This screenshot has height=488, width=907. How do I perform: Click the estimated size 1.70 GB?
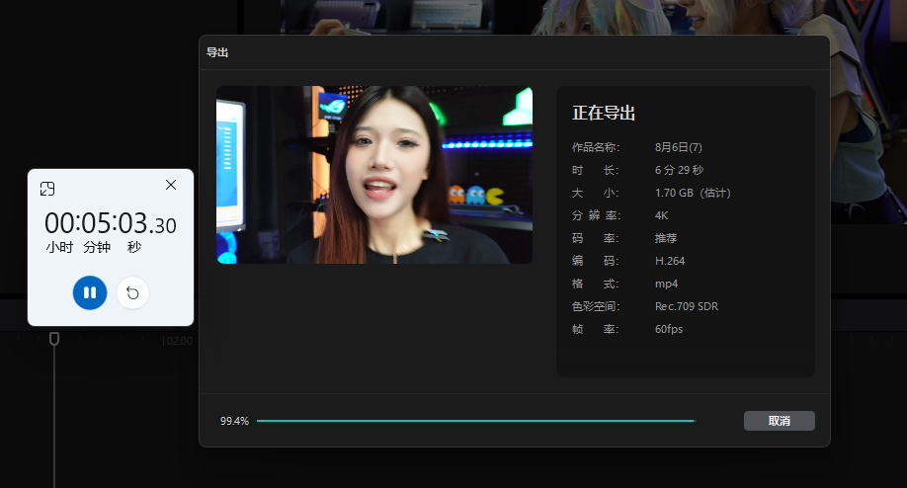(x=674, y=193)
